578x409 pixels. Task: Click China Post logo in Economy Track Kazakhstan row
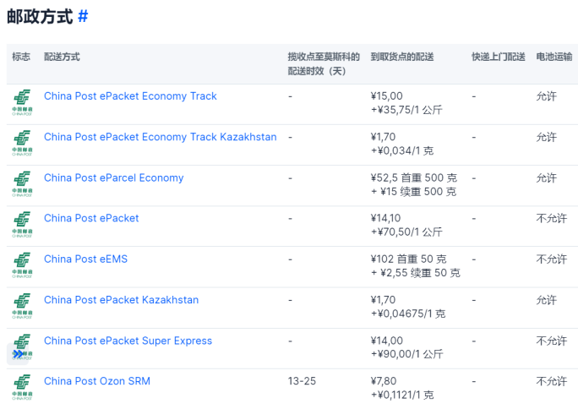click(x=22, y=144)
